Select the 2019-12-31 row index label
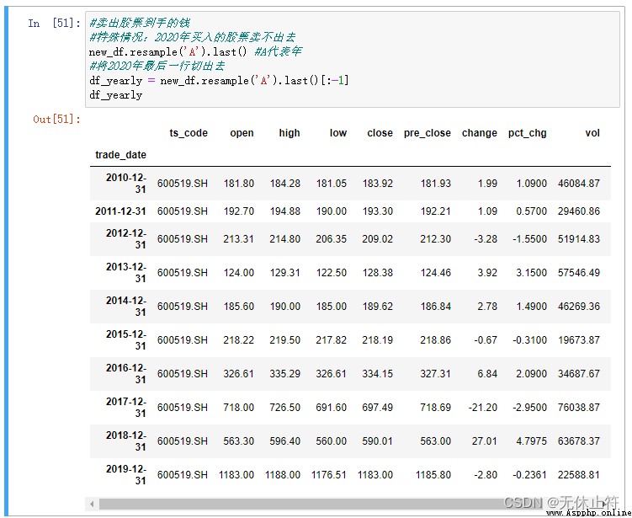 point(125,475)
